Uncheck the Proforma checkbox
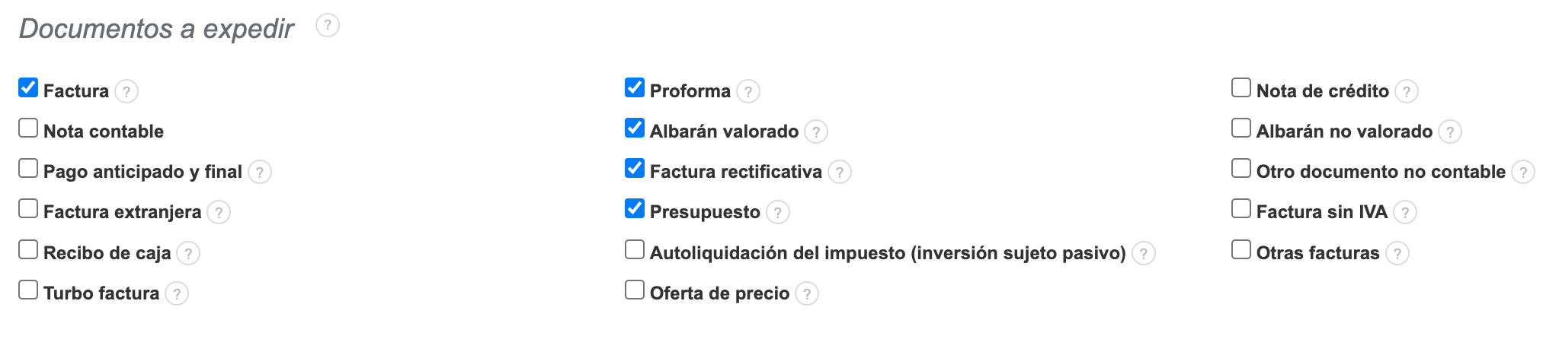This screenshot has width=1559, height=339. [x=635, y=88]
